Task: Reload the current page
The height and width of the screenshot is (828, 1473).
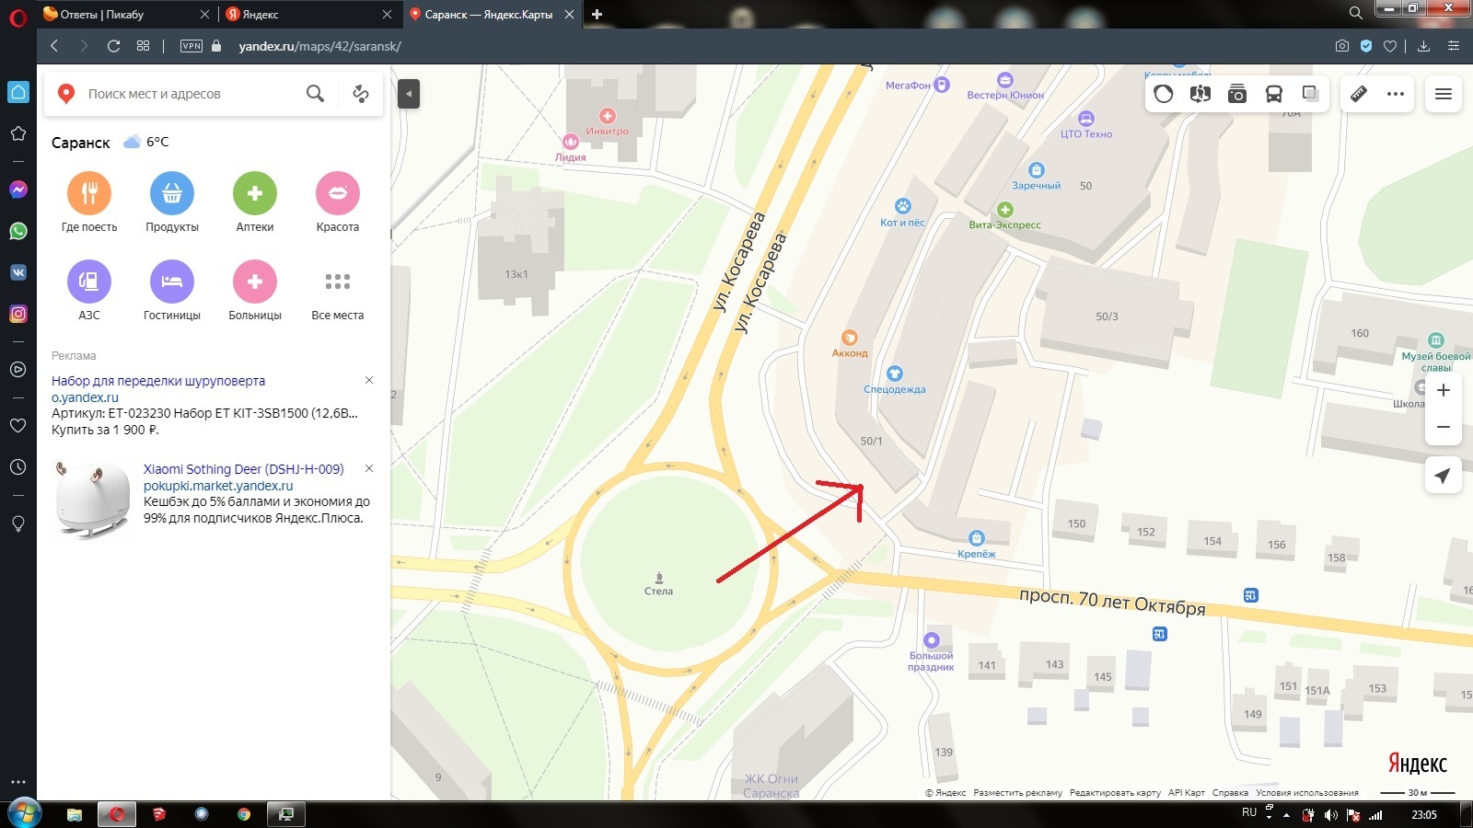Action: click(x=113, y=46)
